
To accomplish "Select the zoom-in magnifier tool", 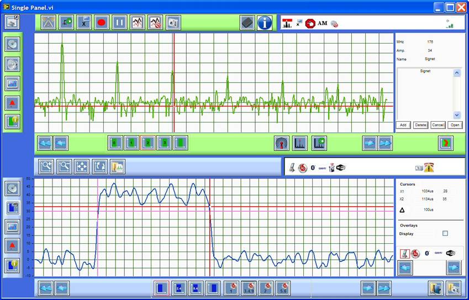I will click(x=46, y=166).
